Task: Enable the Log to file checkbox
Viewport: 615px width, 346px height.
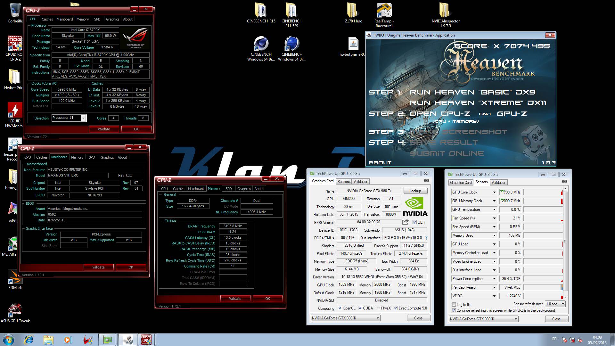Action: [x=454, y=305]
